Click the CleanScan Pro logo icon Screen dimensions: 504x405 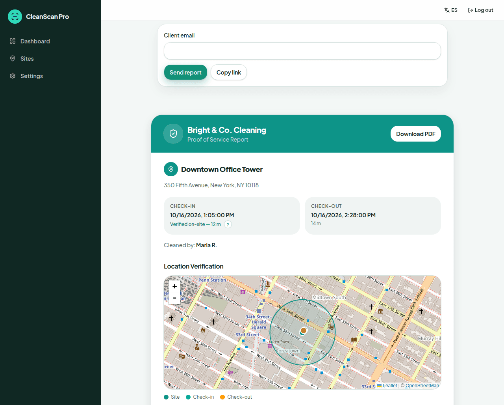15,17
